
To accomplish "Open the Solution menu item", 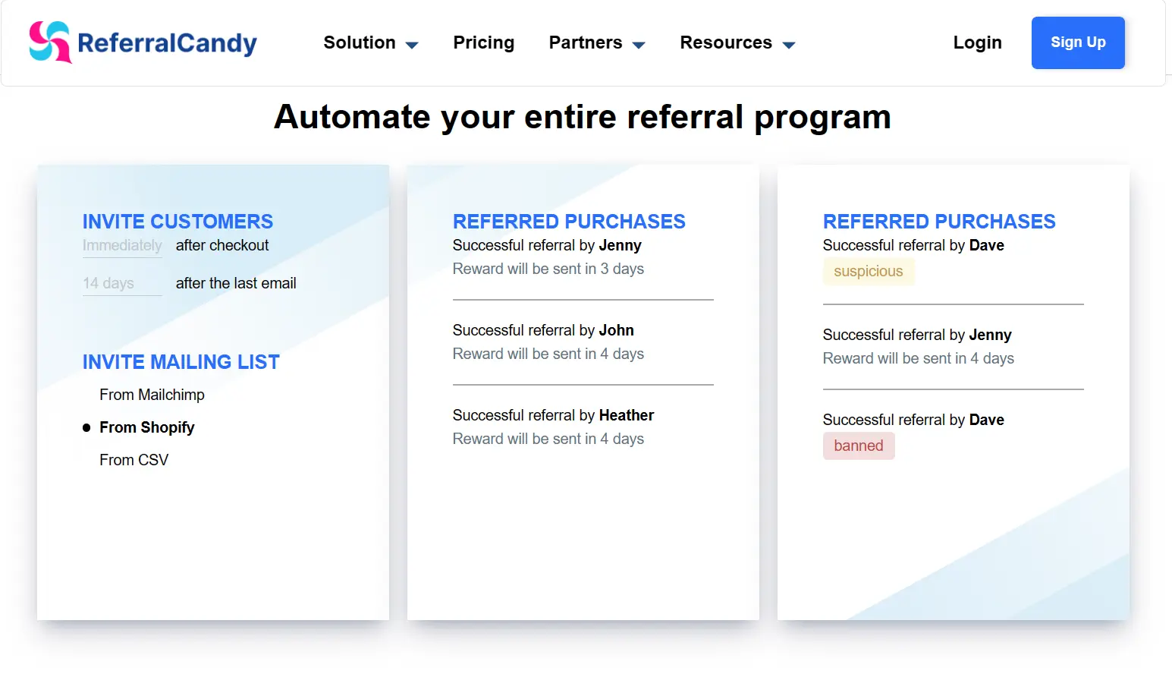I will pos(360,43).
